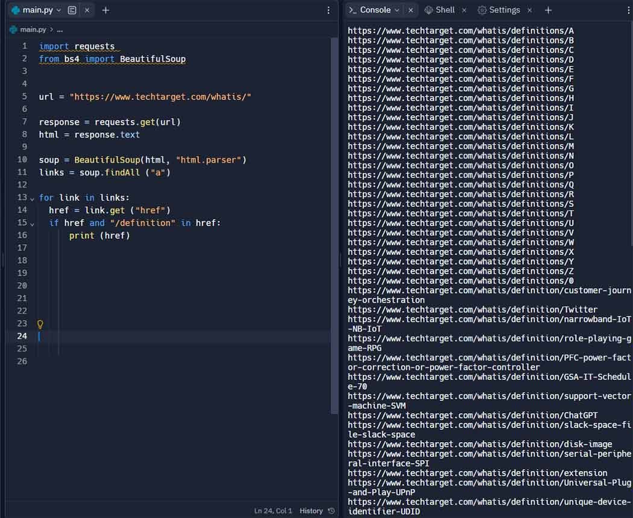Close the Console tab

coord(411,10)
